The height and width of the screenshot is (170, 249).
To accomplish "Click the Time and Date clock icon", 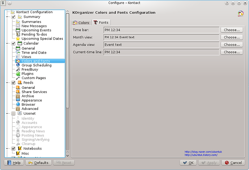I will click(x=18, y=53).
